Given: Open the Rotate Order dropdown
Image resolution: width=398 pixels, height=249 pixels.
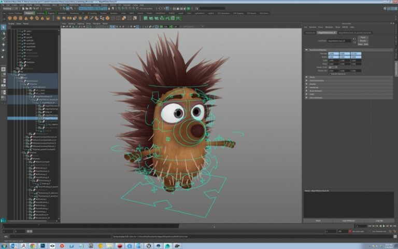Looking at the screenshot, I should click(332, 67).
